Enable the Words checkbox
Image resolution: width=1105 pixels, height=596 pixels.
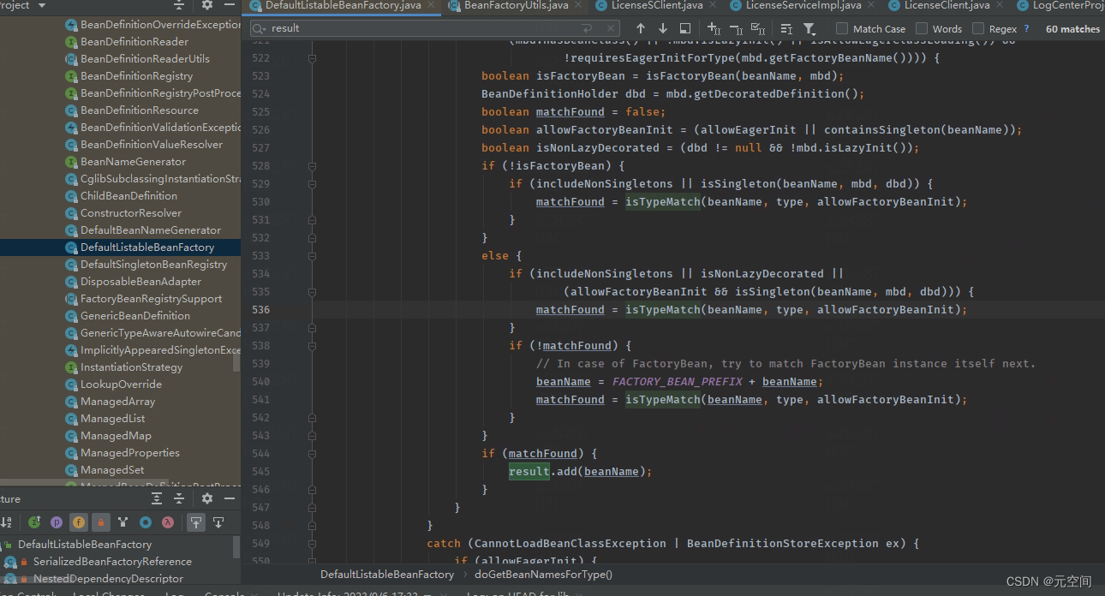tap(922, 28)
